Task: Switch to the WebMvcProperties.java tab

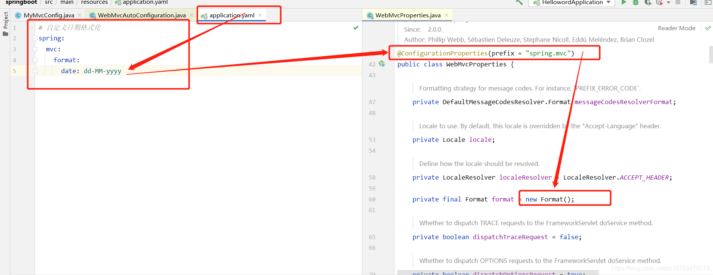Action: pos(408,15)
